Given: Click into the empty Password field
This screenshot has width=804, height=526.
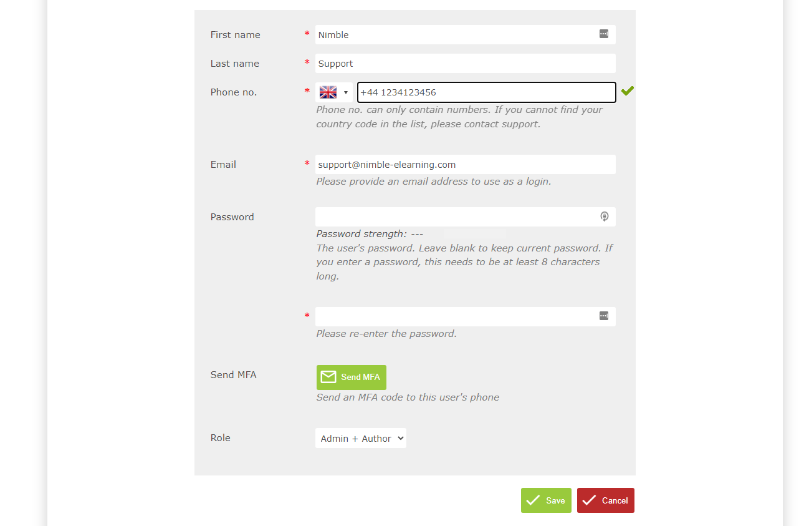Looking at the screenshot, I should (x=465, y=217).
